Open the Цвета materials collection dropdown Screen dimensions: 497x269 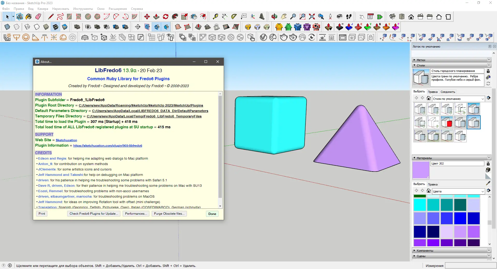click(x=458, y=191)
